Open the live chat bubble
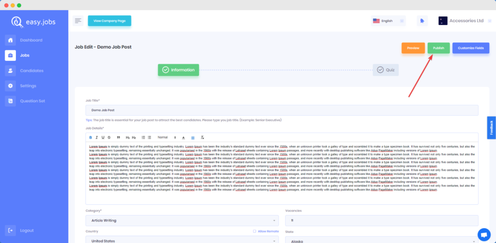This screenshot has width=496, height=243. (483, 234)
